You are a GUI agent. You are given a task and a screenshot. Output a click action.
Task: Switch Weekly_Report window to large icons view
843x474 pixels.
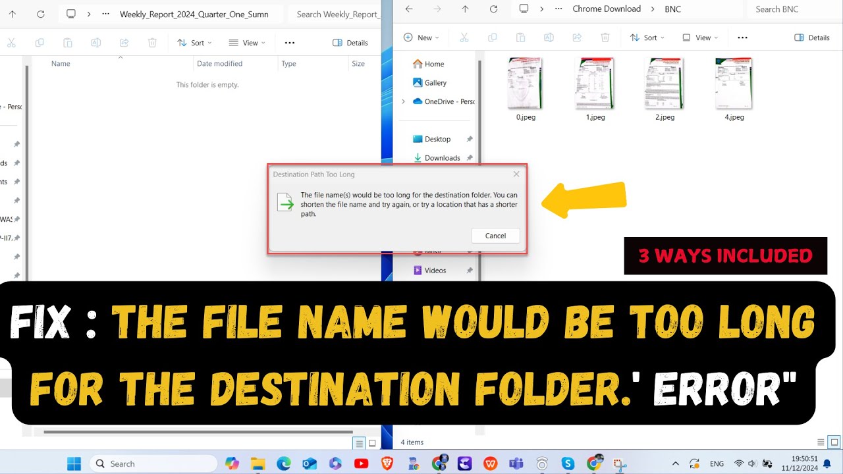coord(372,443)
